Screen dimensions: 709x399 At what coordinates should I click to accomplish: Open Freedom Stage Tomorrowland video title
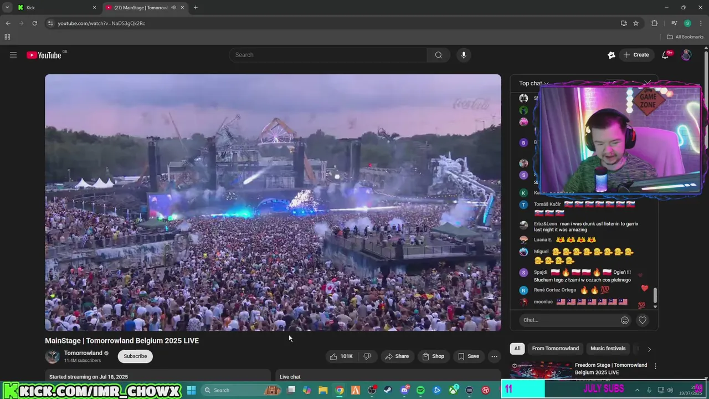(611, 369)
